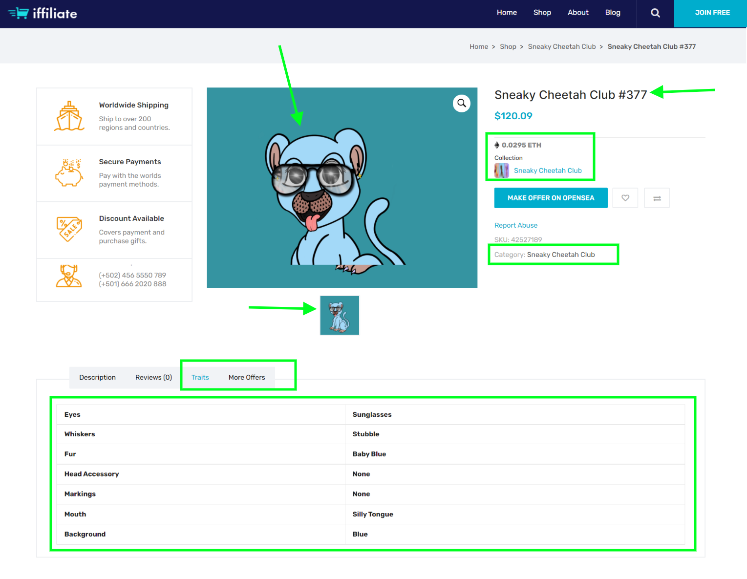Switch to the Description tab
The width and height of the screenshot is (747, 579).
click(98, 377)
